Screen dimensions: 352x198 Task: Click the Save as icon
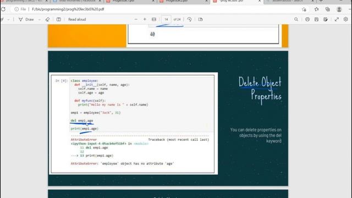click(x=325, y=20)
